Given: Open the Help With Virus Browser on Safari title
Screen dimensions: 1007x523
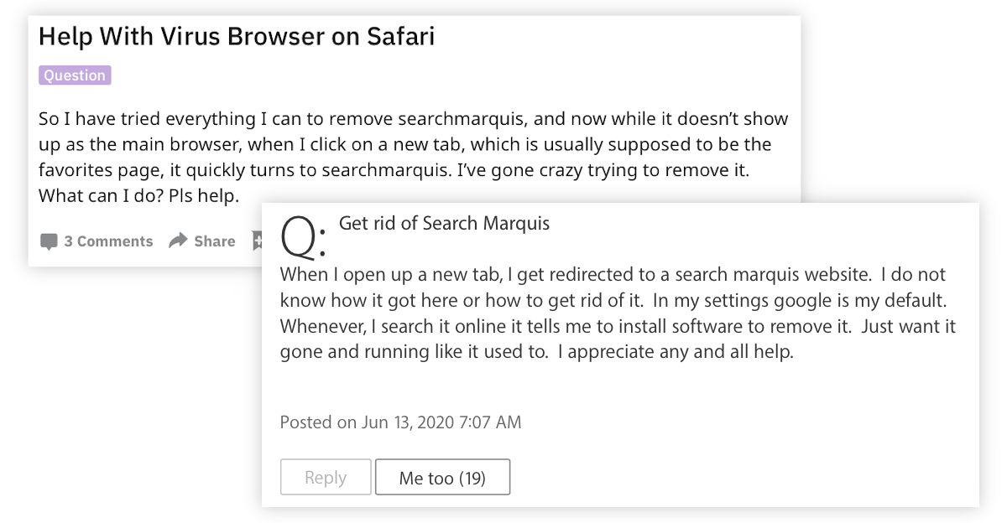Looking at the screenshot, I should [x=237, y=37].
